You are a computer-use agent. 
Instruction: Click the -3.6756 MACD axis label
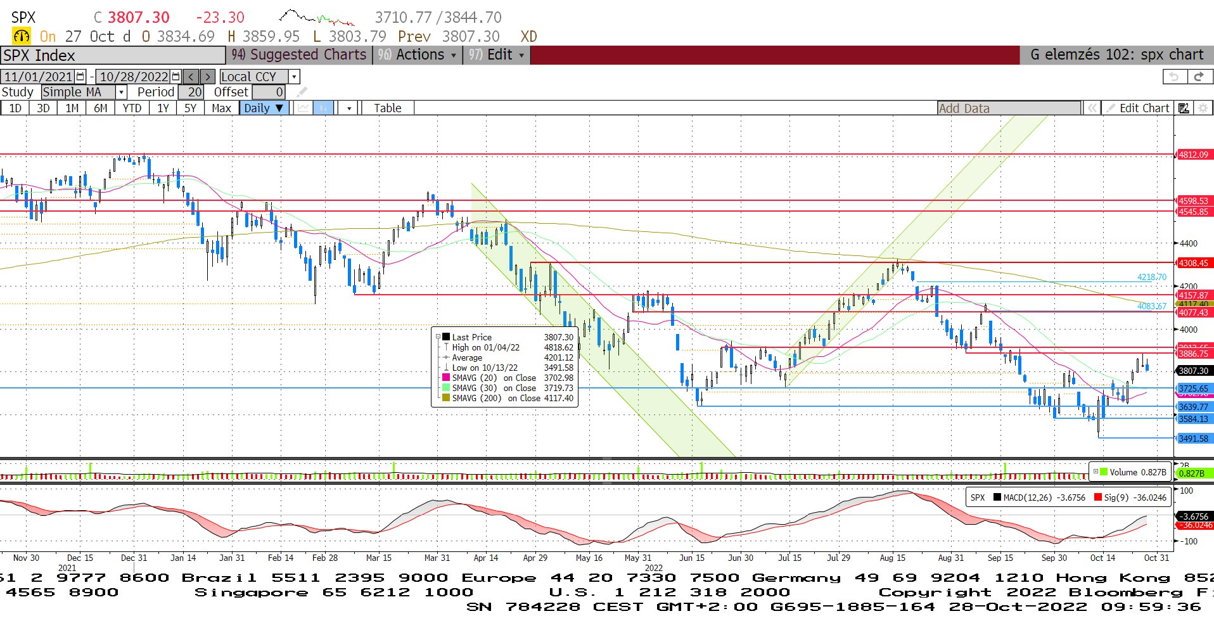[x=1194, y=517]
